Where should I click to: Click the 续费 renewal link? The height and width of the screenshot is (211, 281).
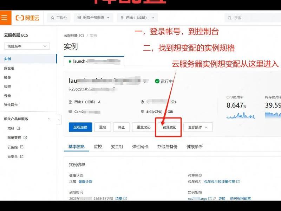(121, 198)
